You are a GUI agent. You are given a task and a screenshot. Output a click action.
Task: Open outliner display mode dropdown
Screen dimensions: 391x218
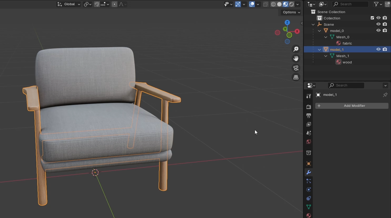pos(323,4)
